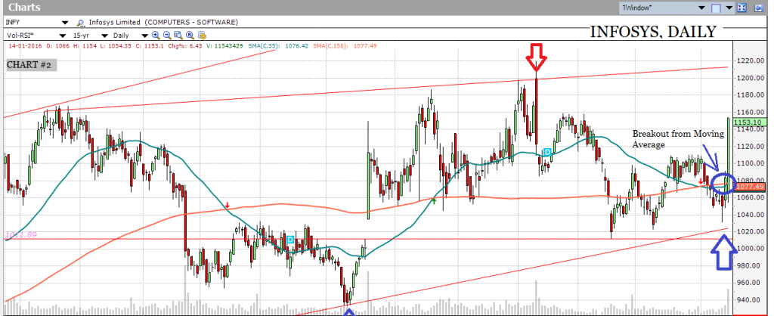Click the green 1153.10 price tag

(x=749, y=122)
